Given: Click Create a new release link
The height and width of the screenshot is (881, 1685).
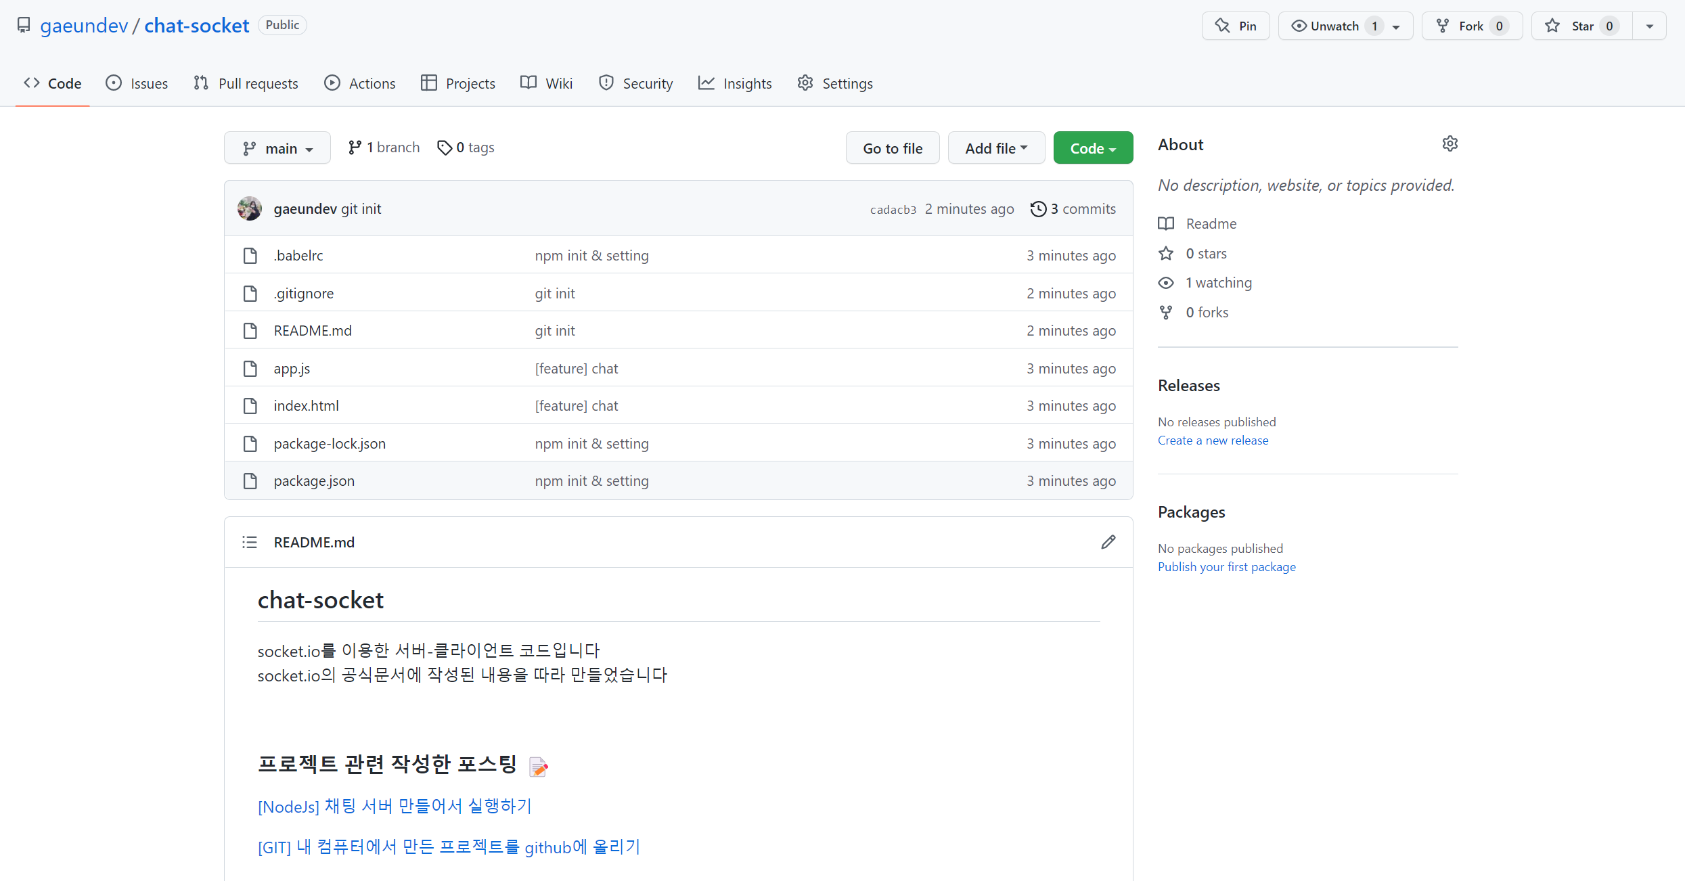Looking at the screenshot, I should point(1213,441).
